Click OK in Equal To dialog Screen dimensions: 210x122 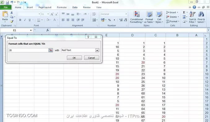click(74, 58)
